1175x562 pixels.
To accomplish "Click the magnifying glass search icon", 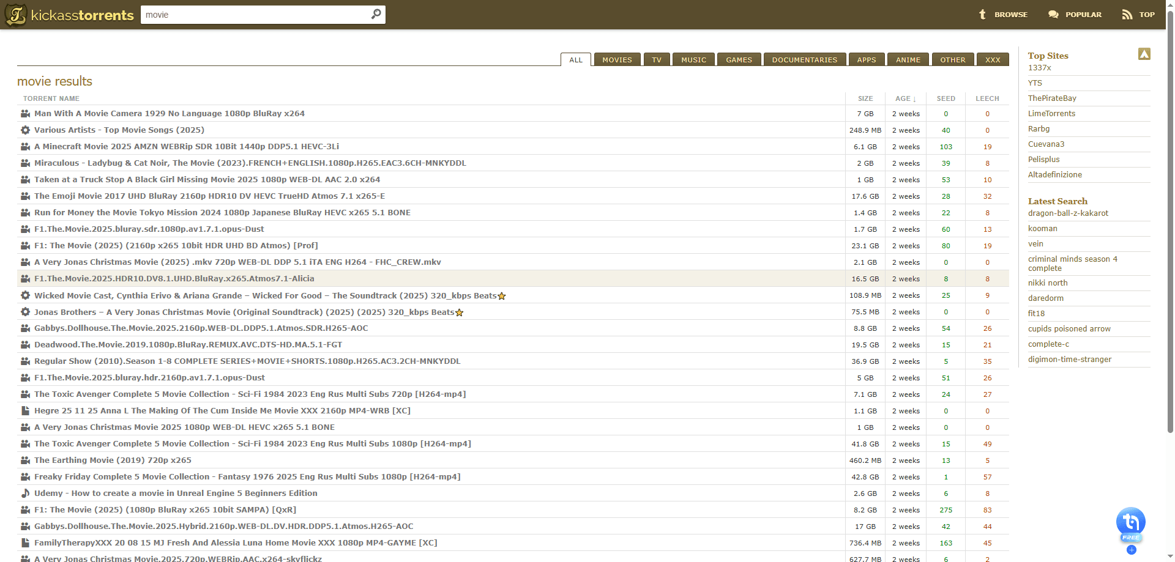I will pos(376,14).
